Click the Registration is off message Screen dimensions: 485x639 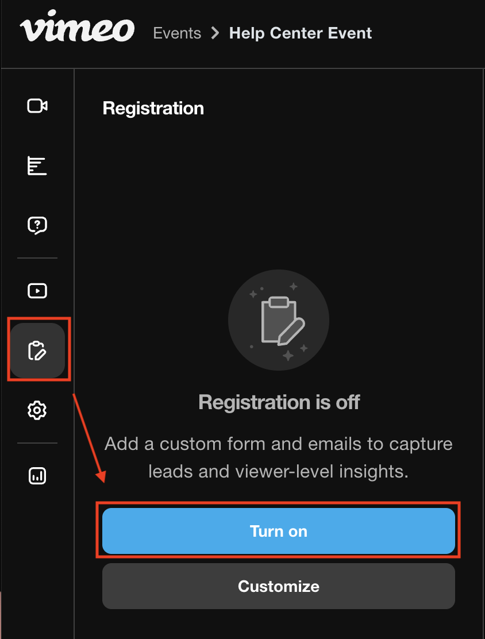click(279, 402)
